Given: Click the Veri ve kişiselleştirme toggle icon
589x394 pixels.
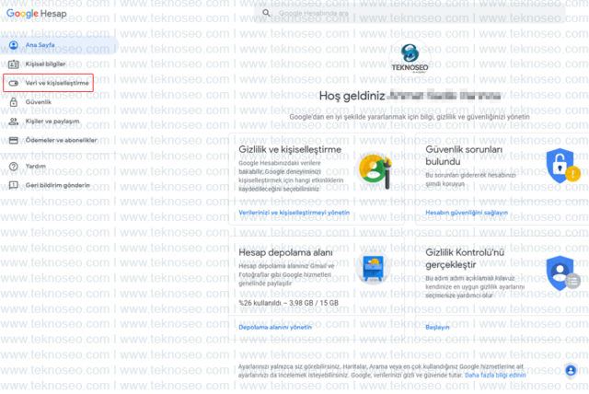Looking at the screenshot, I should (x=14, y=84).
